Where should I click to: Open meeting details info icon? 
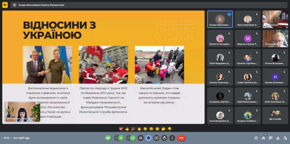point(256,138)
